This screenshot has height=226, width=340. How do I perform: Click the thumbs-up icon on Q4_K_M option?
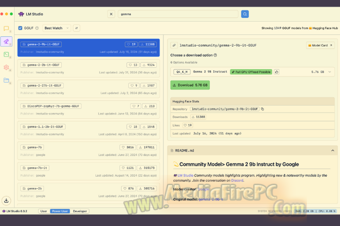[x=276, y=72]
